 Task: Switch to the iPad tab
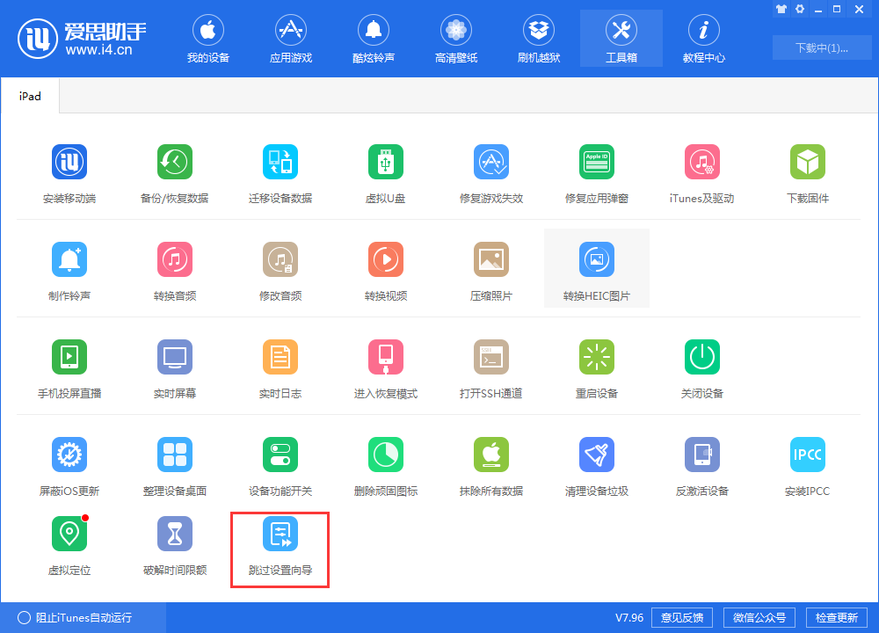click(x=30, y=96)
